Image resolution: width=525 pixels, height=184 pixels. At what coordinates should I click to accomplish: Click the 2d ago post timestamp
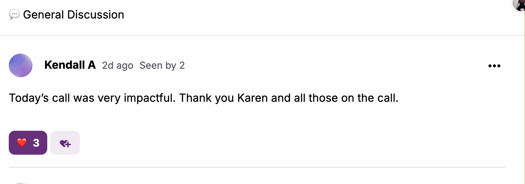click(117, 65)
